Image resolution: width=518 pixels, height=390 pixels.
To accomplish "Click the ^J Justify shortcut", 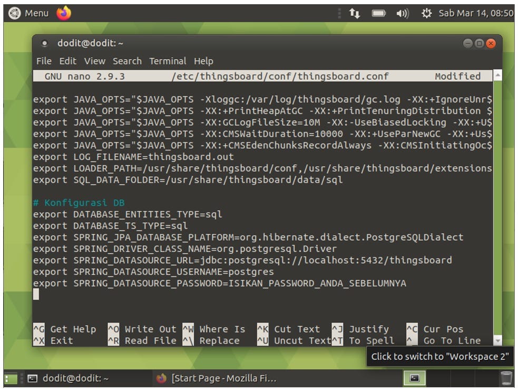I will pyautogui.click(x=360, y=329).
